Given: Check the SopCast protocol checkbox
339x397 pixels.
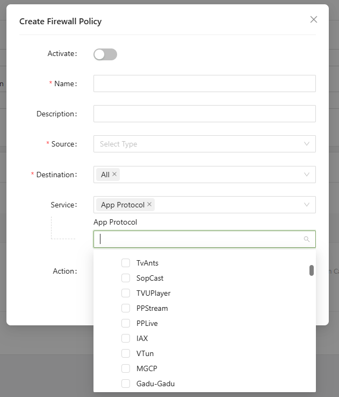Looking at the screenshot, I should [126, 278].
